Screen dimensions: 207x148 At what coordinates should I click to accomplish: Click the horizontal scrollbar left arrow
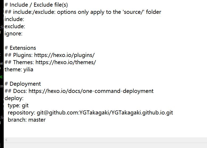(6, 140)
